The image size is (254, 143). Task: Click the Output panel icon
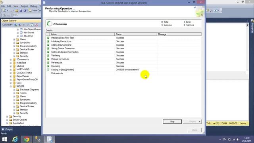pos(3,129)
